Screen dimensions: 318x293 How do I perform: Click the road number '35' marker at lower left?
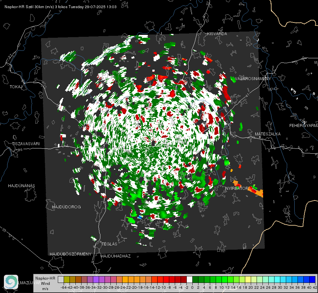tap(5, 230)
